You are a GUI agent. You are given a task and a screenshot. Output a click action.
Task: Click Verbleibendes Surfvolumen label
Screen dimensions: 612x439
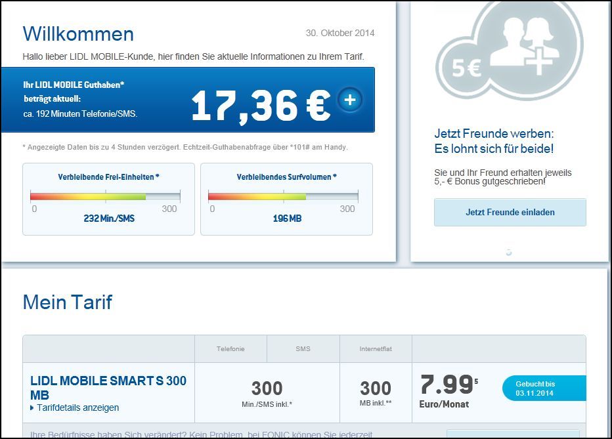(287, 177)
